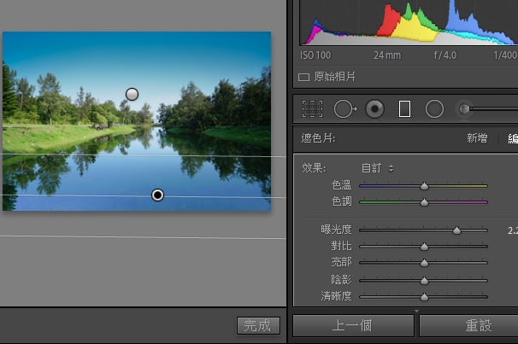Select the Crop Overlay tool icon

pos(312,108)
